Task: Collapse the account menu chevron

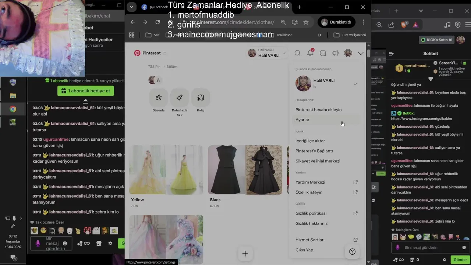Action: click(361, 53)
